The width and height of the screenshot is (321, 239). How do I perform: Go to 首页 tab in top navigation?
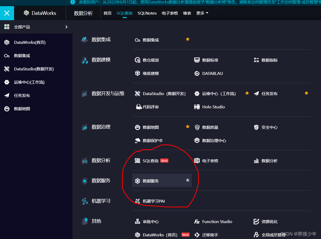pos(108,13)
